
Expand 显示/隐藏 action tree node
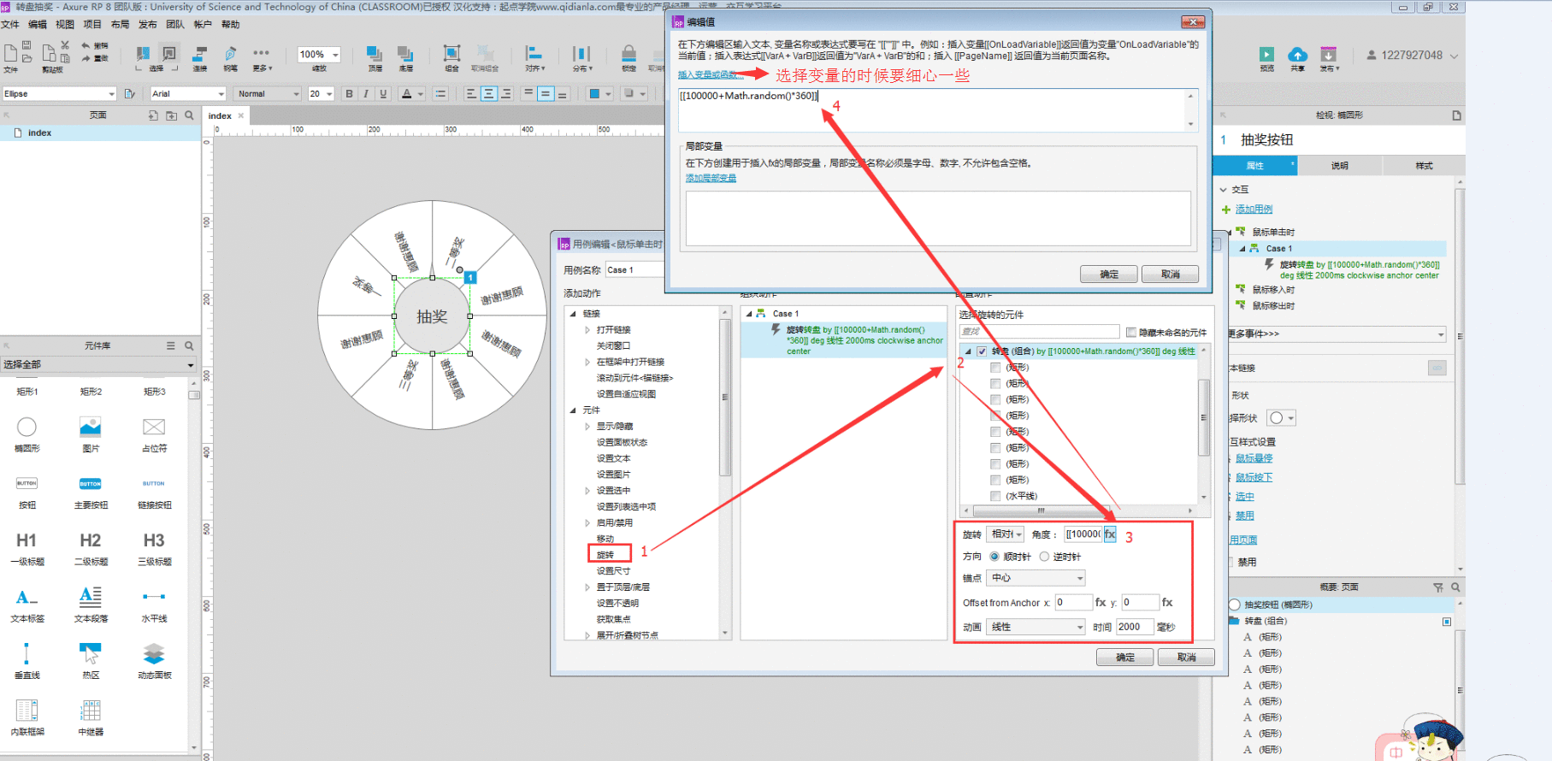tap(587, 427)
